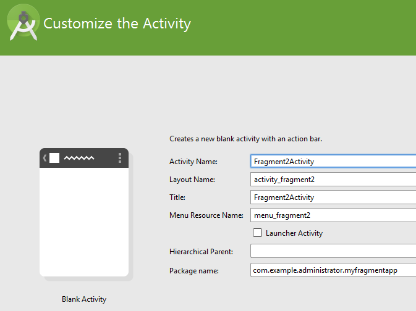This screenshot has height=311, width=416.
Task: Click the "Activity Name:" label
Action: [194, 162]
